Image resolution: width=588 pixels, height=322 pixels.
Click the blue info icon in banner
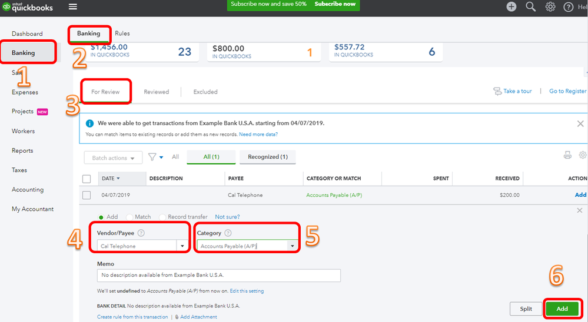[89, 123]
